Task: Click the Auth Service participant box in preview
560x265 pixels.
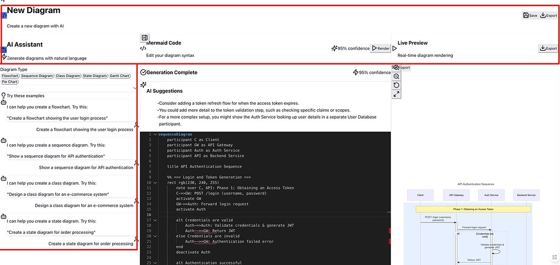Action: coord(492,195)
